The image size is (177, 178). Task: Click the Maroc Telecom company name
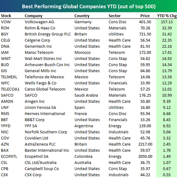pyautogui.click(x=39, y=52)
